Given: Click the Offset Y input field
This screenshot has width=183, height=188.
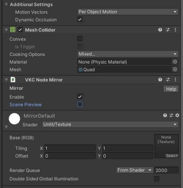Looking at the screenshot, I should pos(128,156).
